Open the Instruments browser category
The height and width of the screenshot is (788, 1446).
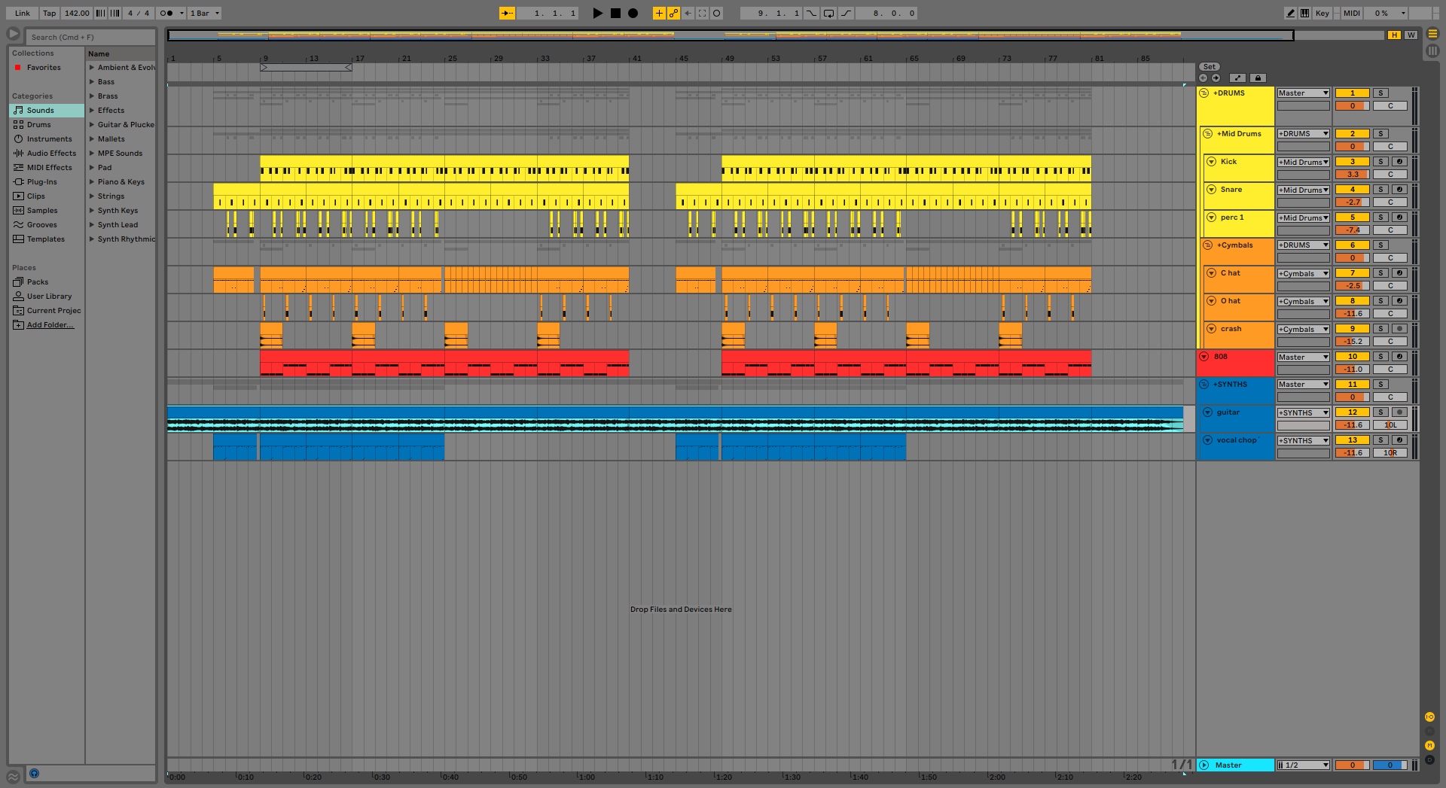pyautogui.click(x=47, y=139)
